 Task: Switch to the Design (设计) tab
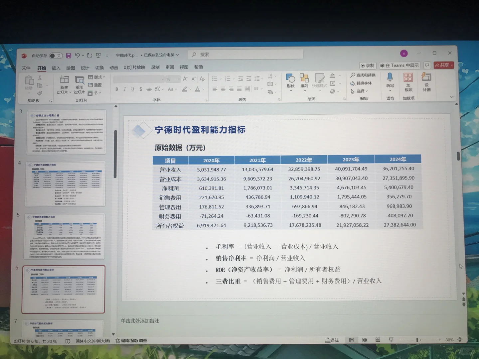pyautogui.click(x=85, y=68)
